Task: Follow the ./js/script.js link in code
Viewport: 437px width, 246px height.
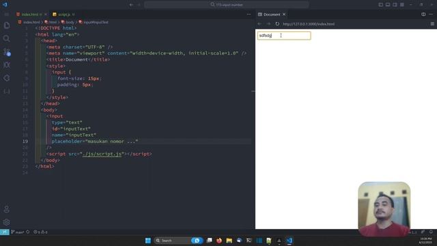Action: click(x=102, y=154)
